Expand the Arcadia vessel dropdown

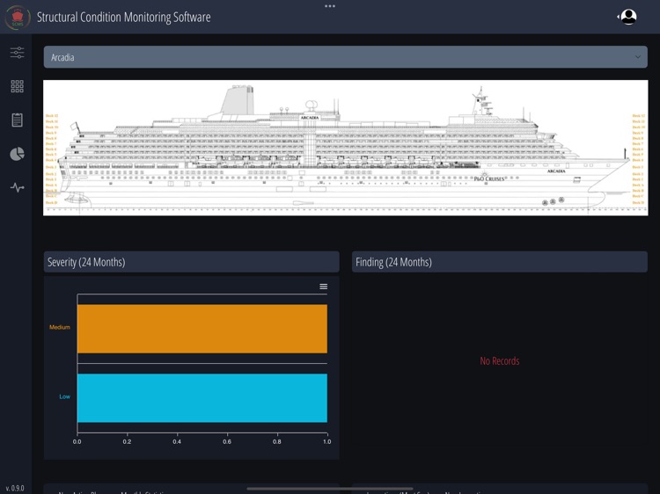346,57
